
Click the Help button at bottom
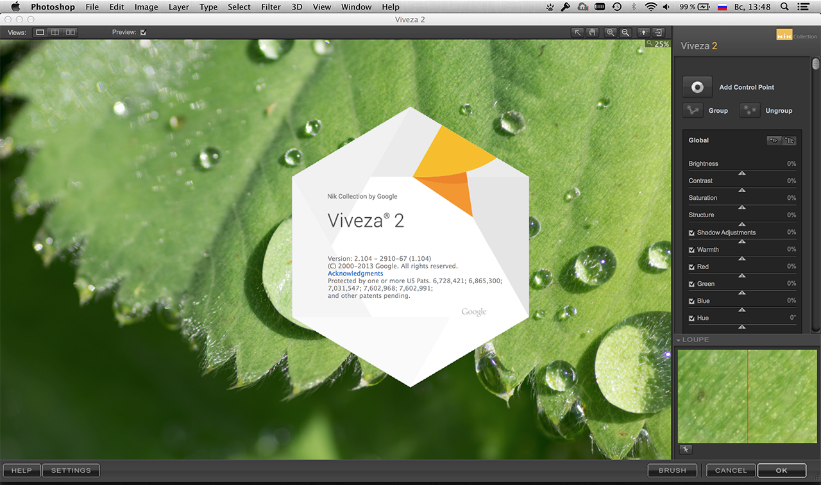pyautogui.click(x=22, y=470)
